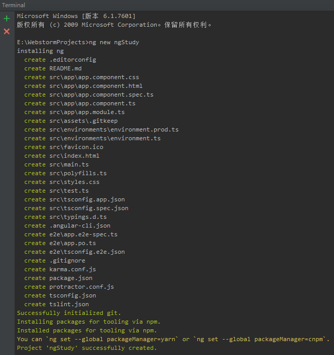Click the src\favicon.ico line
334x355 pixels.
[76, 147]
